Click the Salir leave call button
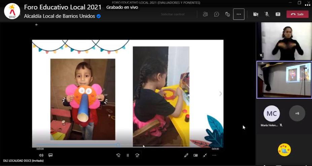Image resolution: width=312 pixels, height=166 pixels. point(297,14)
